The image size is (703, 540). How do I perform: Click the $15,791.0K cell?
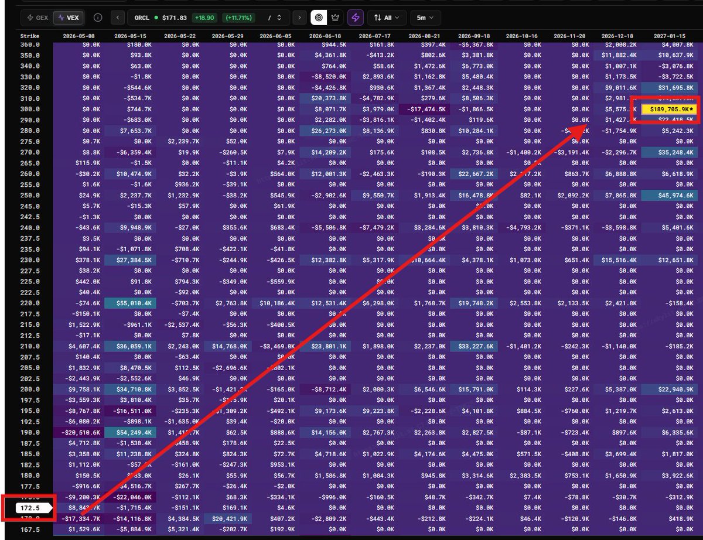click(x=475, y=389)
